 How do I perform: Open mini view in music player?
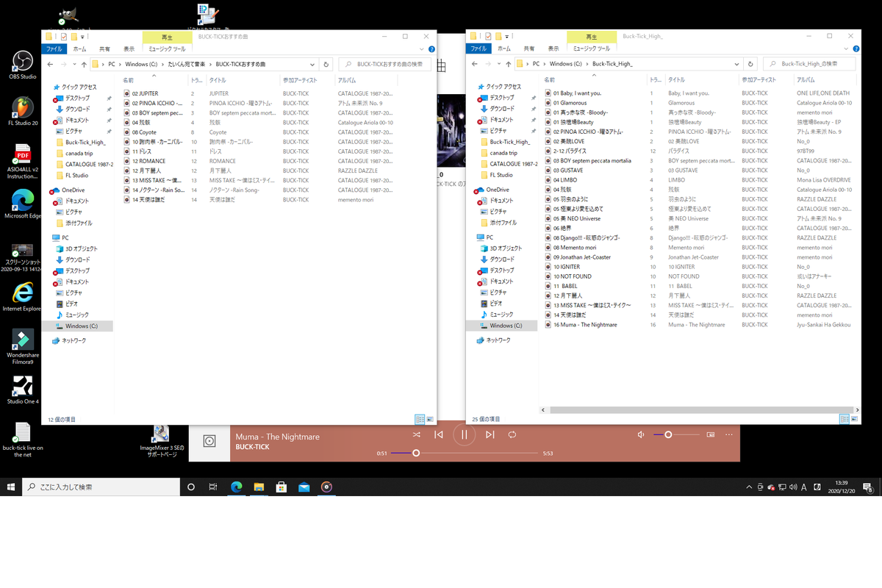[x=711, y=434]
